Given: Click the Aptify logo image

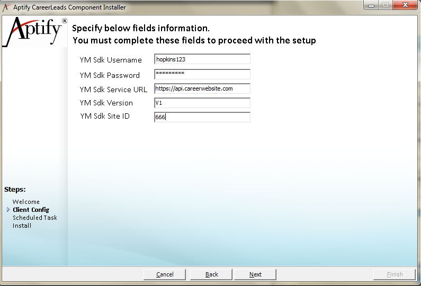Looking at the screenshot, I should 34,32.
